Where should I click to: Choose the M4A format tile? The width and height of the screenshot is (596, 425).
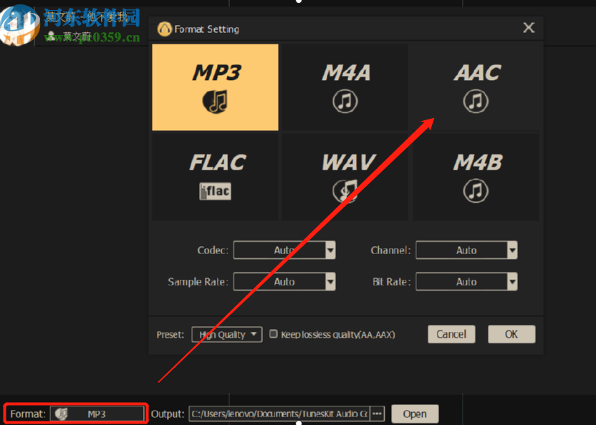(x=345, y=87)
